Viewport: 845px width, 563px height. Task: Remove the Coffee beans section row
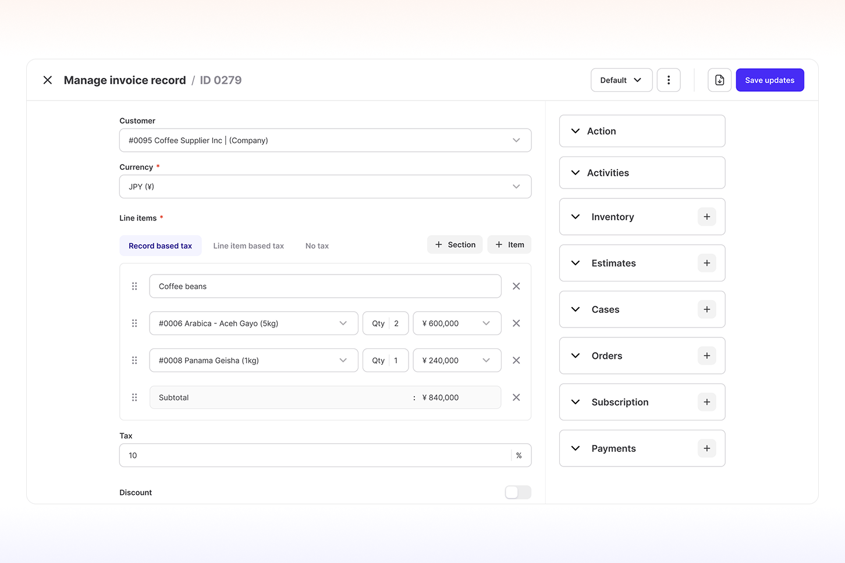point(516,286)
